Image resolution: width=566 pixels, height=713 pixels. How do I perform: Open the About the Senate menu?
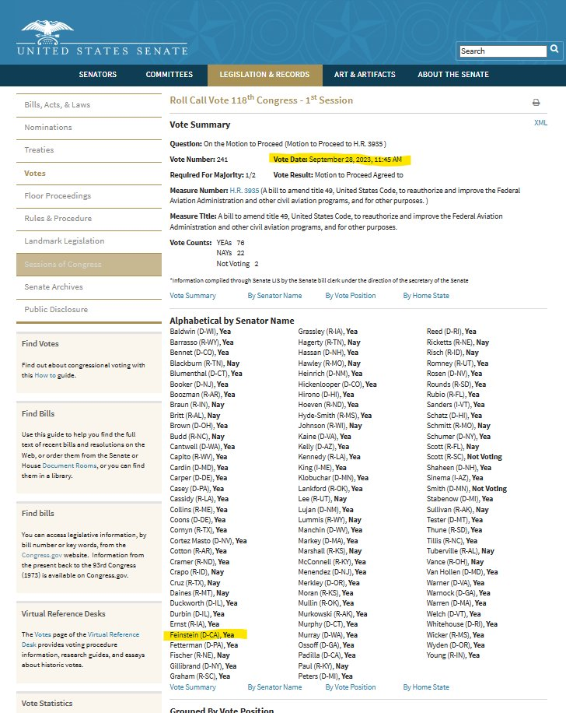pos(453,75)
